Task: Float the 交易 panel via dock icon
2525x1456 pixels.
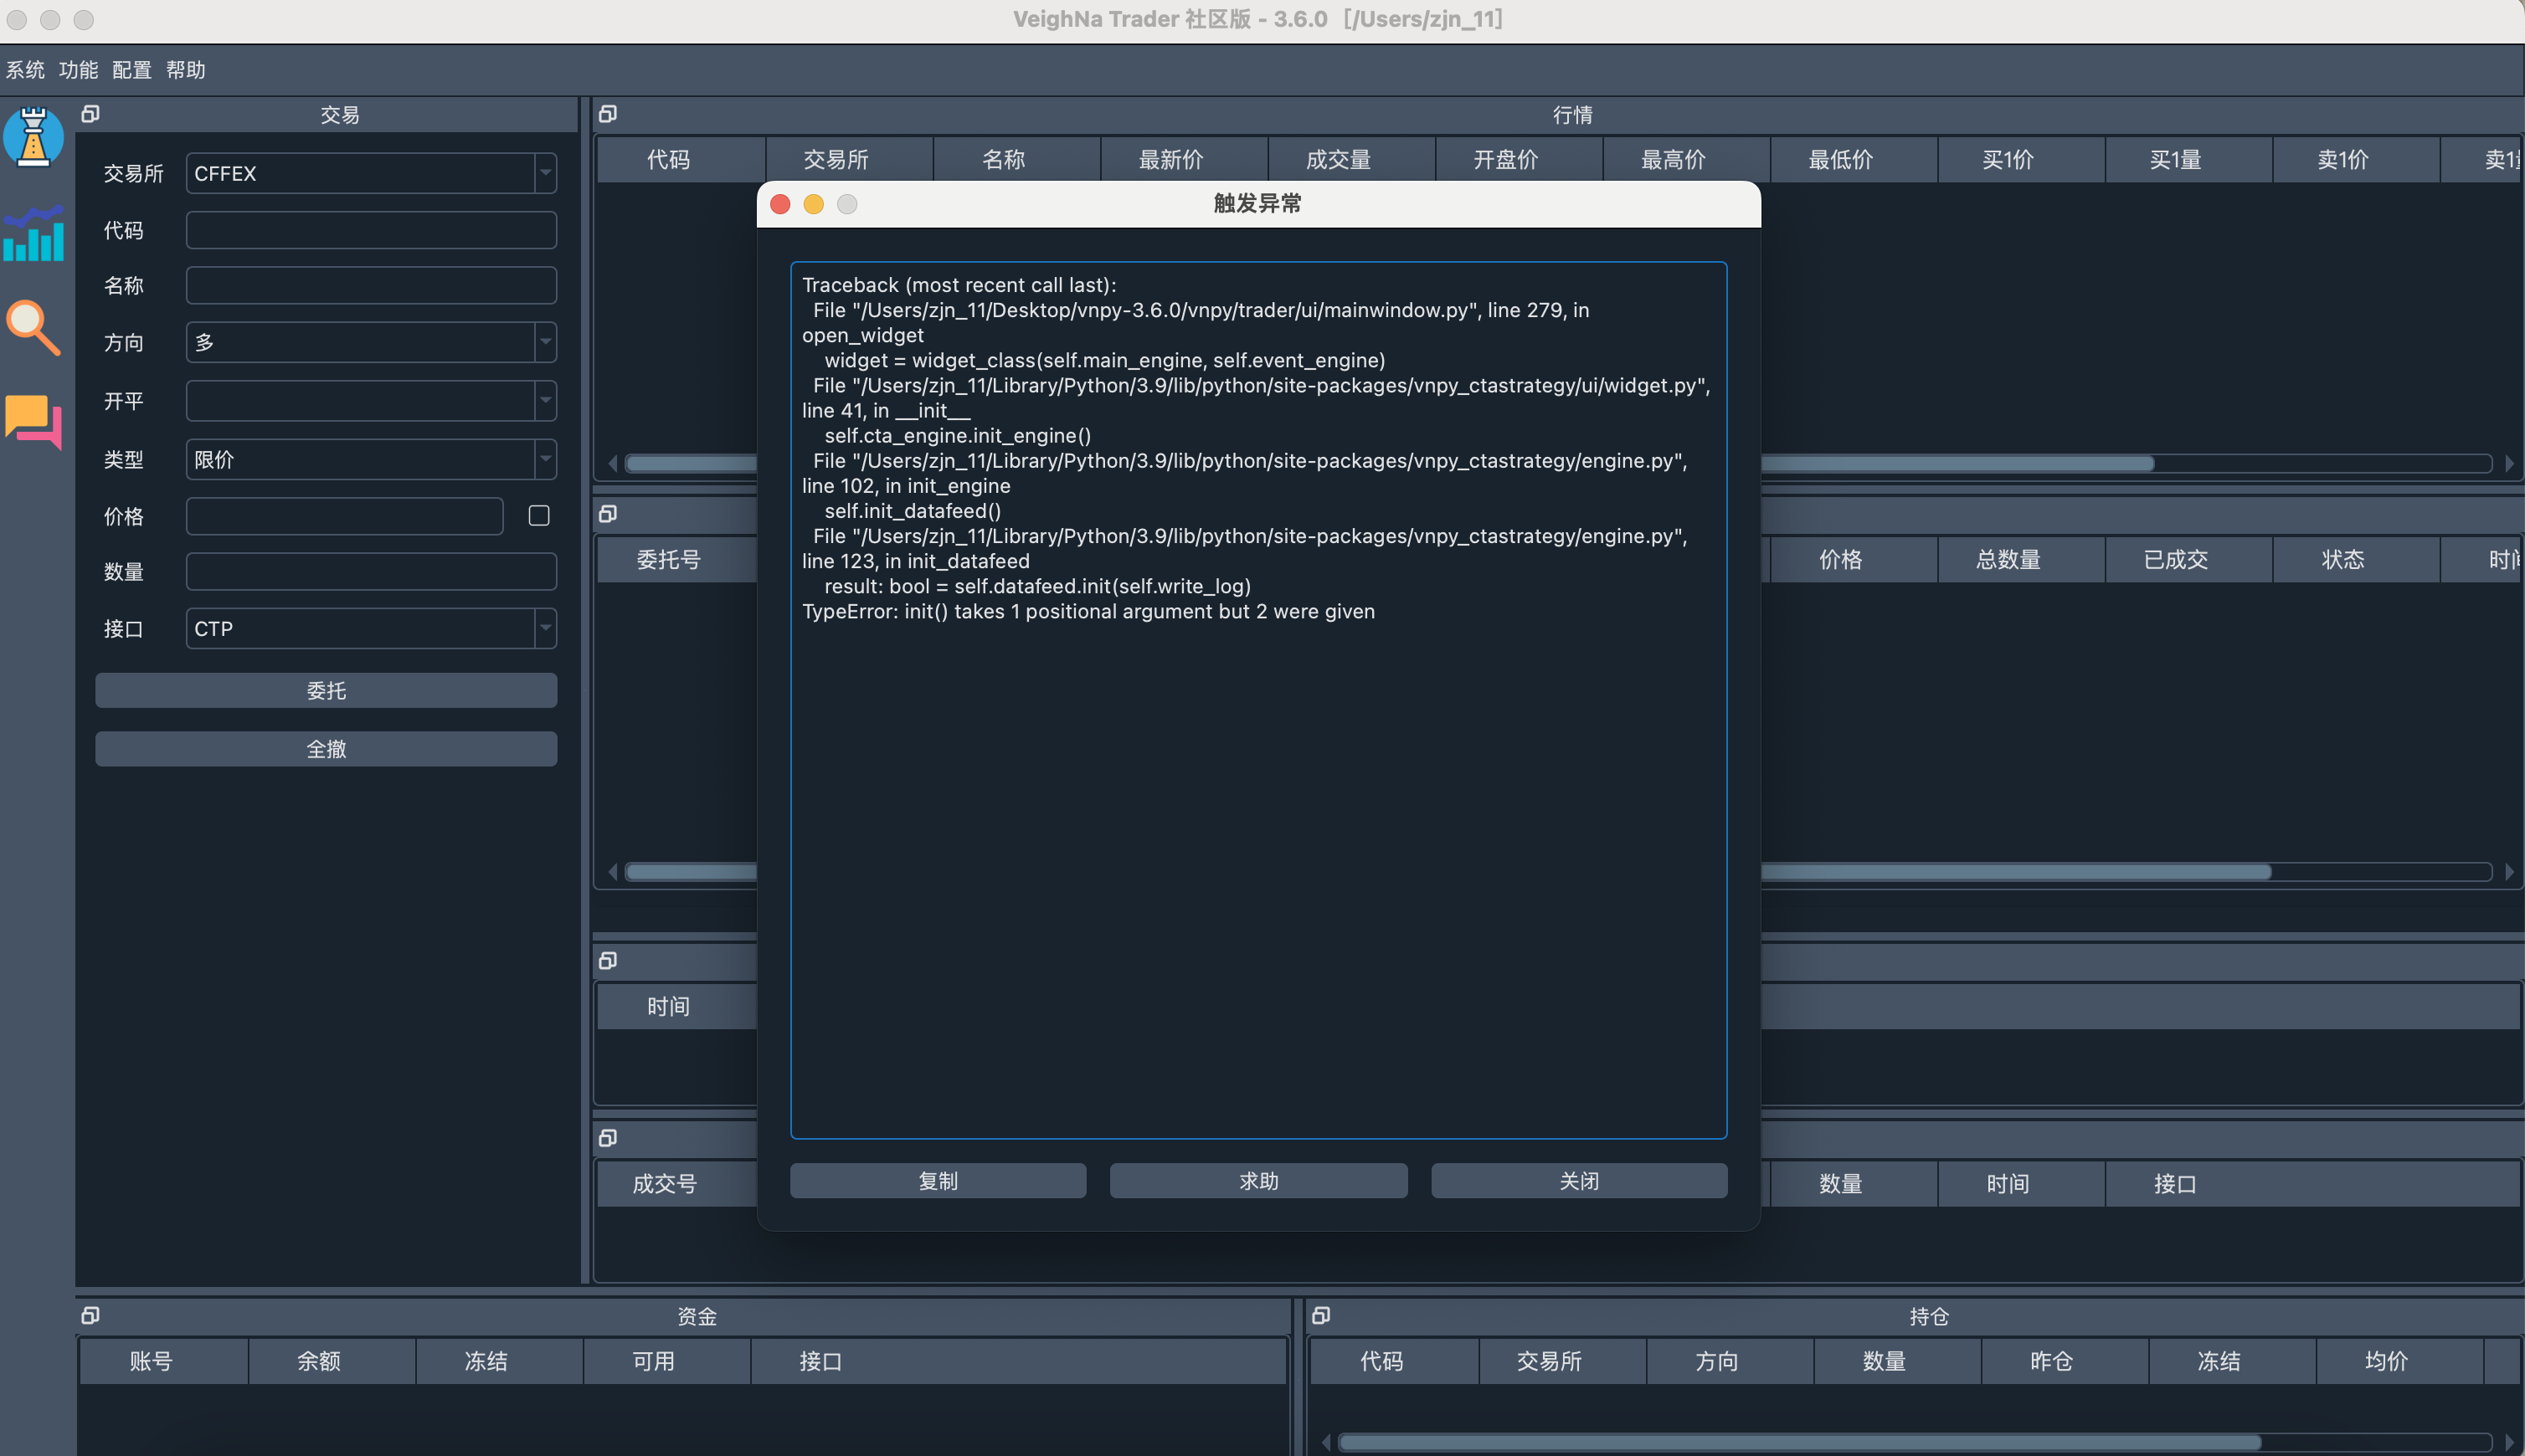Action: click(x=90, y=114)
